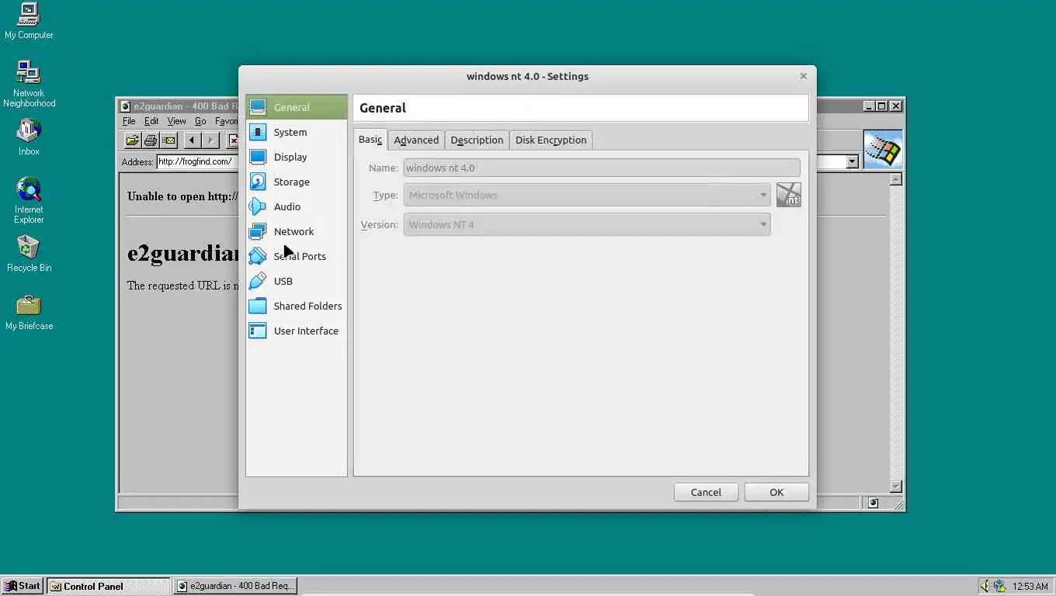
Task: Click the My Briefcase desktop icon
Action: click(x=29, y=312)
